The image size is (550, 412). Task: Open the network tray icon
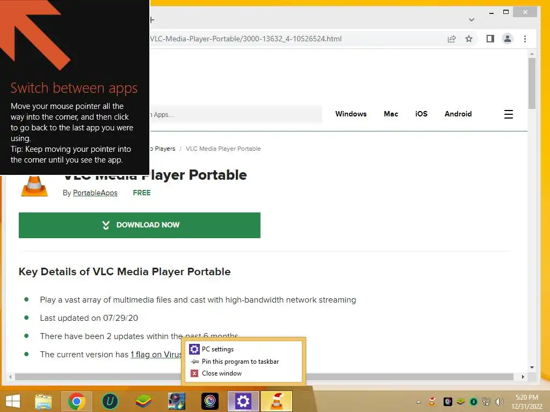click(x=487, y=401)
